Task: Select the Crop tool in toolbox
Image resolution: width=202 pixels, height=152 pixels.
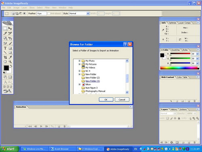Action: (5, 57)
